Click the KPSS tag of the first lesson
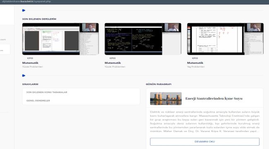The image size is (269, 149). (30, 58)
